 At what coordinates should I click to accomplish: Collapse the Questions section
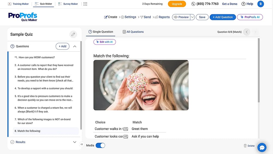(75, 46)
